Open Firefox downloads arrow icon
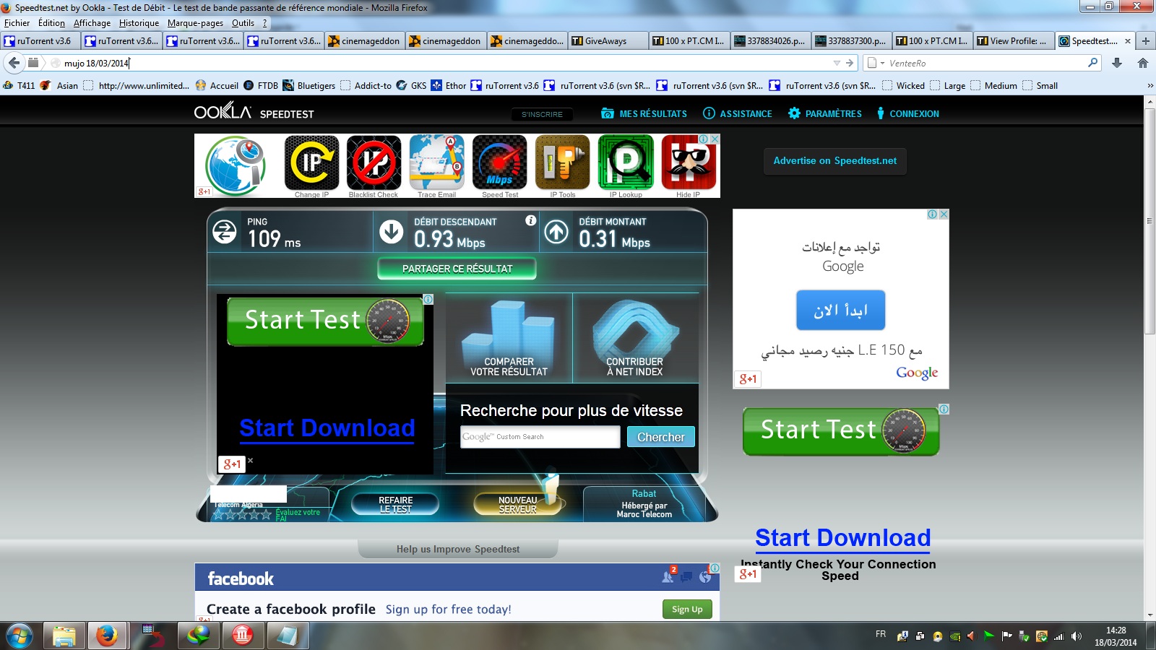 coord(1117,63)
